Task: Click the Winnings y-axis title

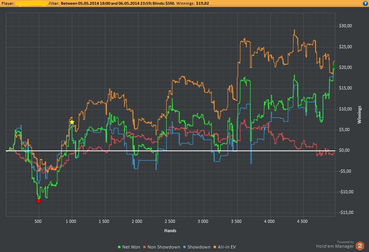Action: coord(359,114)
